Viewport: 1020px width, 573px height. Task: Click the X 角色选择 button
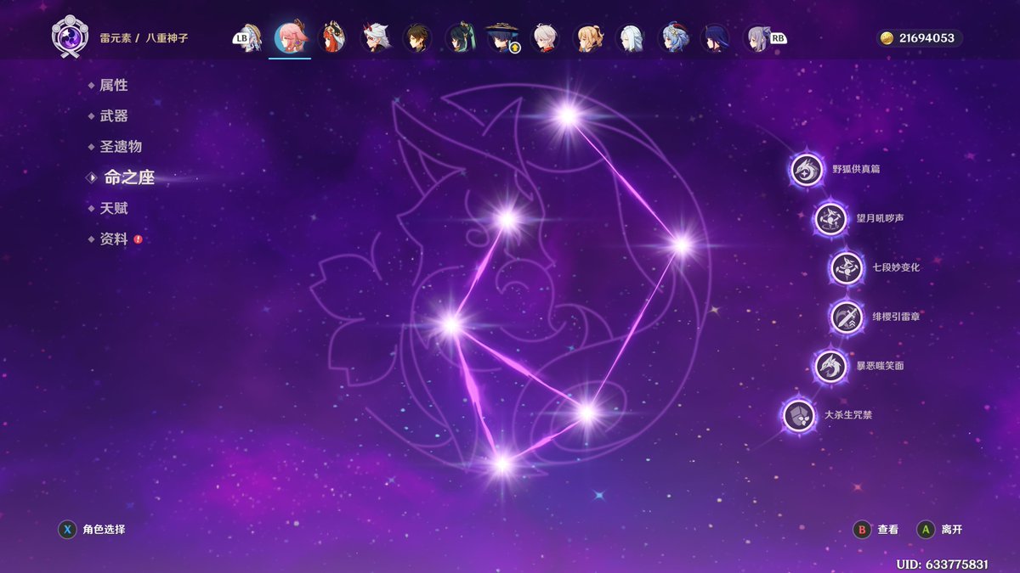[92, 530]
